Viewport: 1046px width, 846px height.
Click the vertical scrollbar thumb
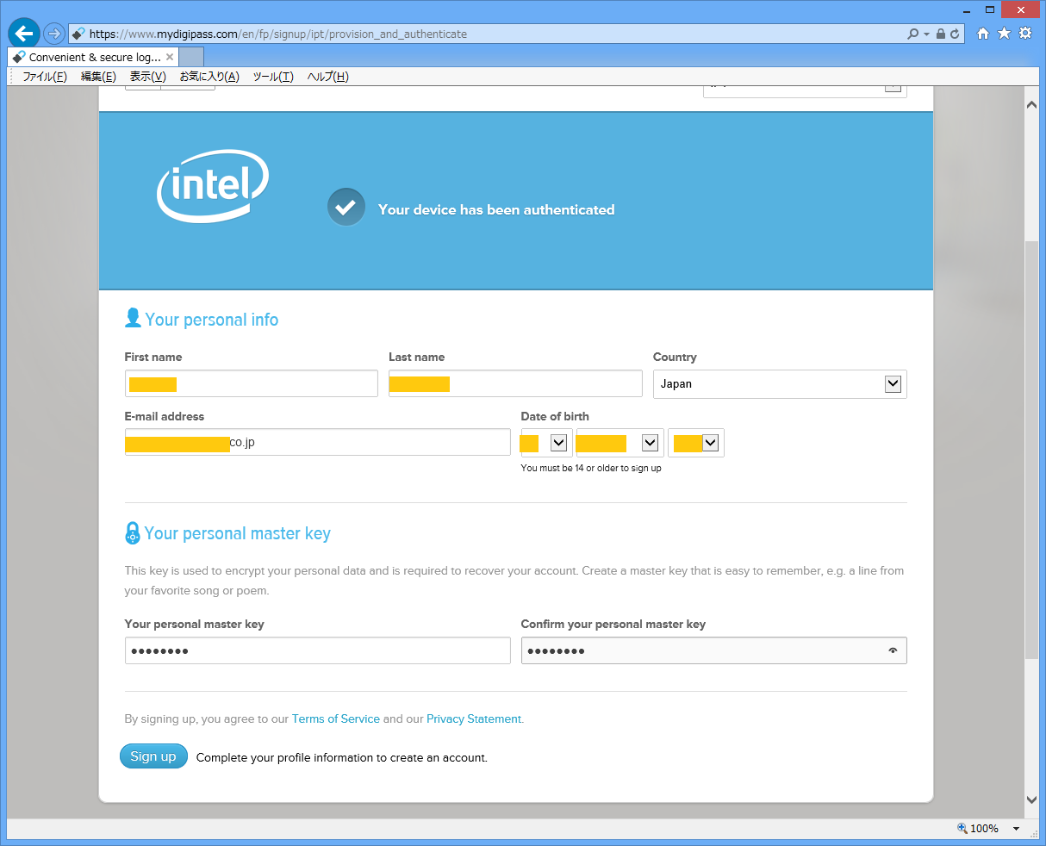1031,450
